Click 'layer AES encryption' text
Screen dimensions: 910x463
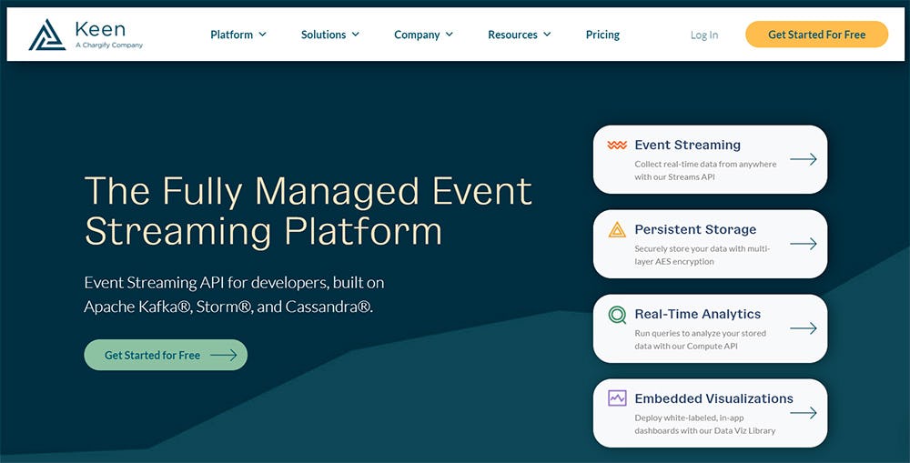click(x=674, y=262)
